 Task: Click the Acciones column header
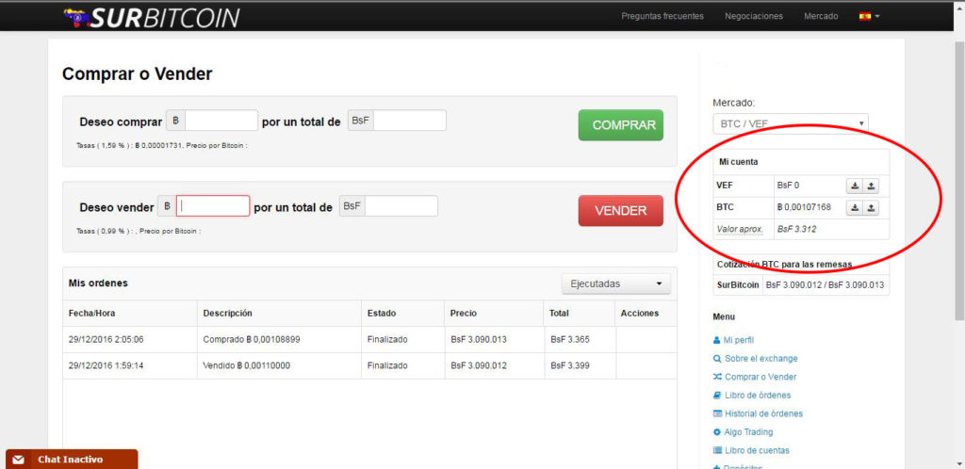(x=640, y=314)
